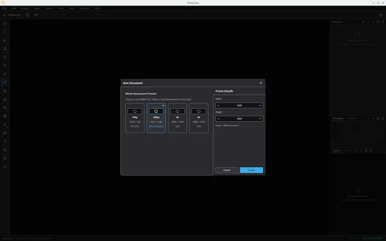Viewport: 386px width, 241px height.
Task: Click the Blank Document Presets heading
Action: pos(141,94)
